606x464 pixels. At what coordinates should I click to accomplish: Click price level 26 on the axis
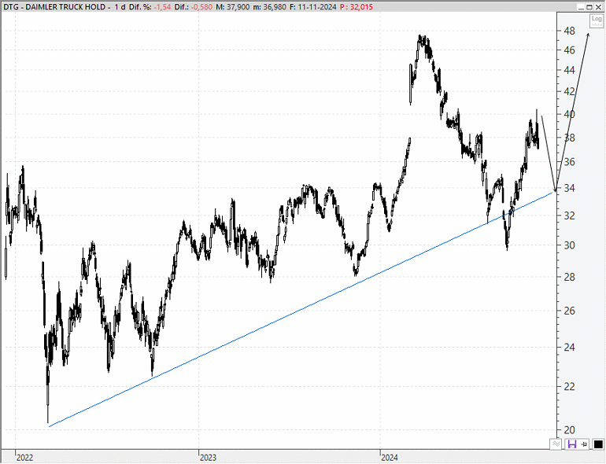tap(569, 311)
